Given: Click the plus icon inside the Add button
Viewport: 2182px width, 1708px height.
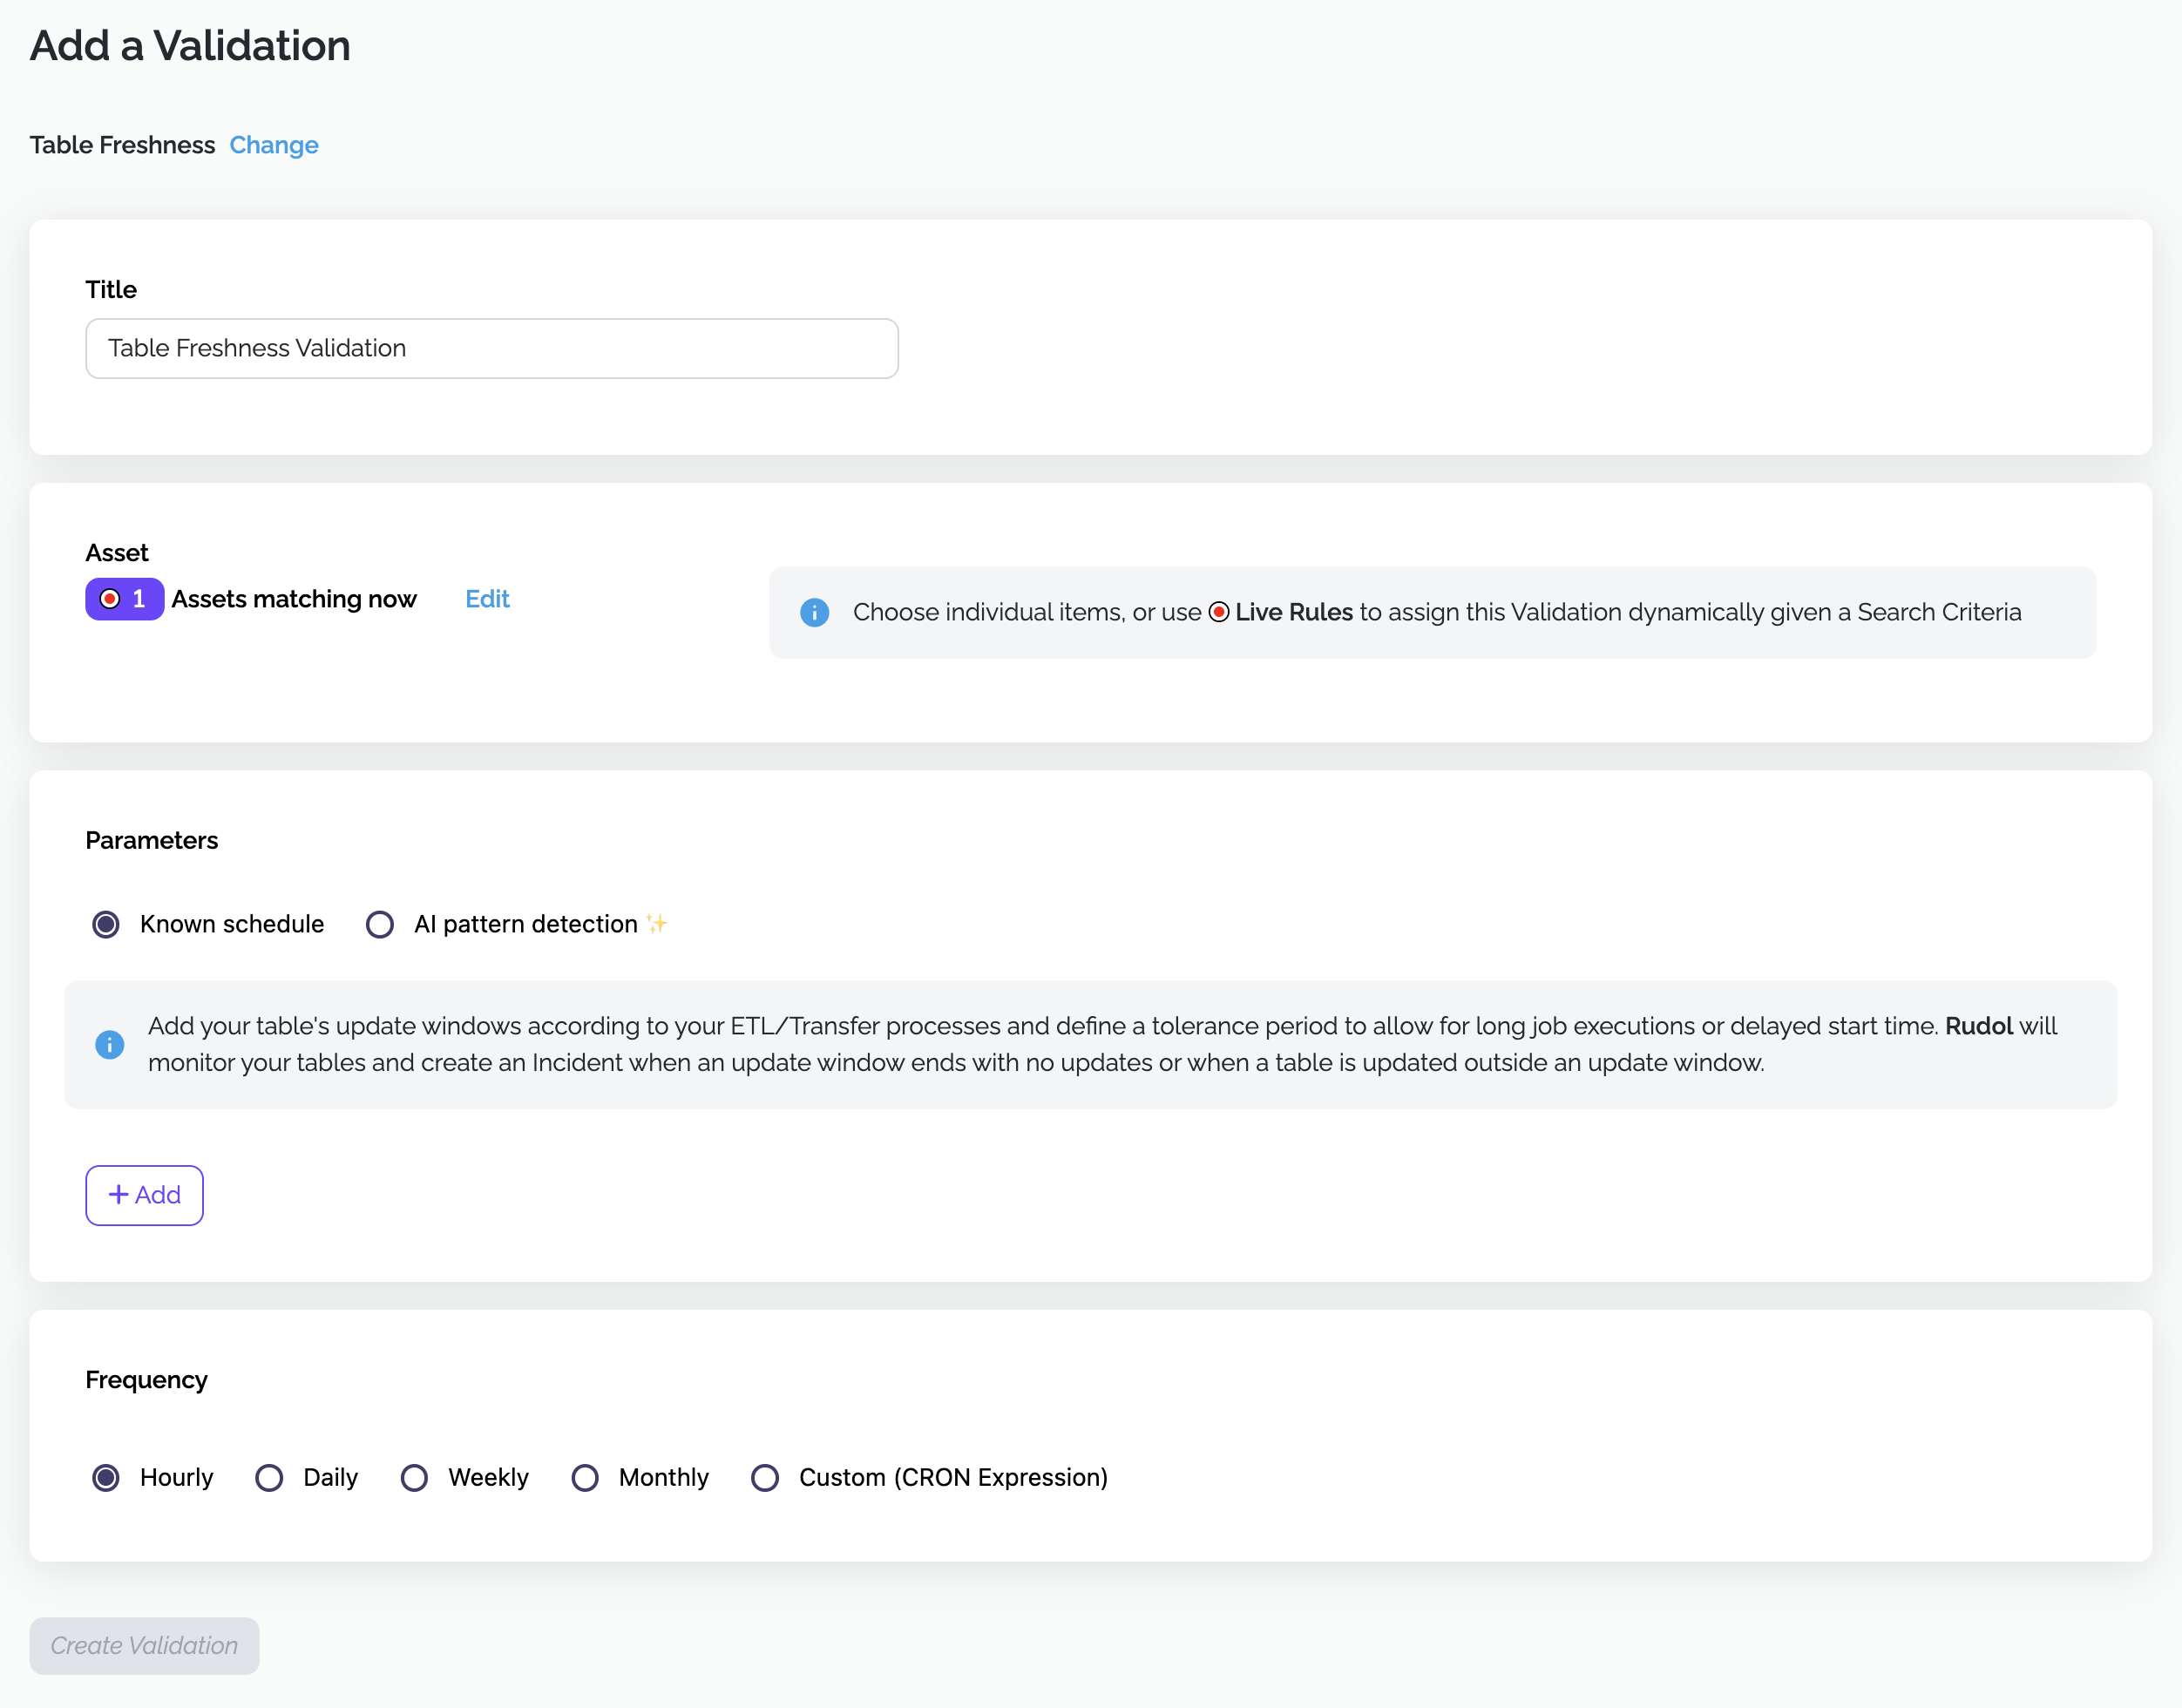Looking at the screenshot, I should click(119, 1194).
